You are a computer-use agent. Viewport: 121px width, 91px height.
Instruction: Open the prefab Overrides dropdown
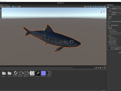[x=116, y=13]
